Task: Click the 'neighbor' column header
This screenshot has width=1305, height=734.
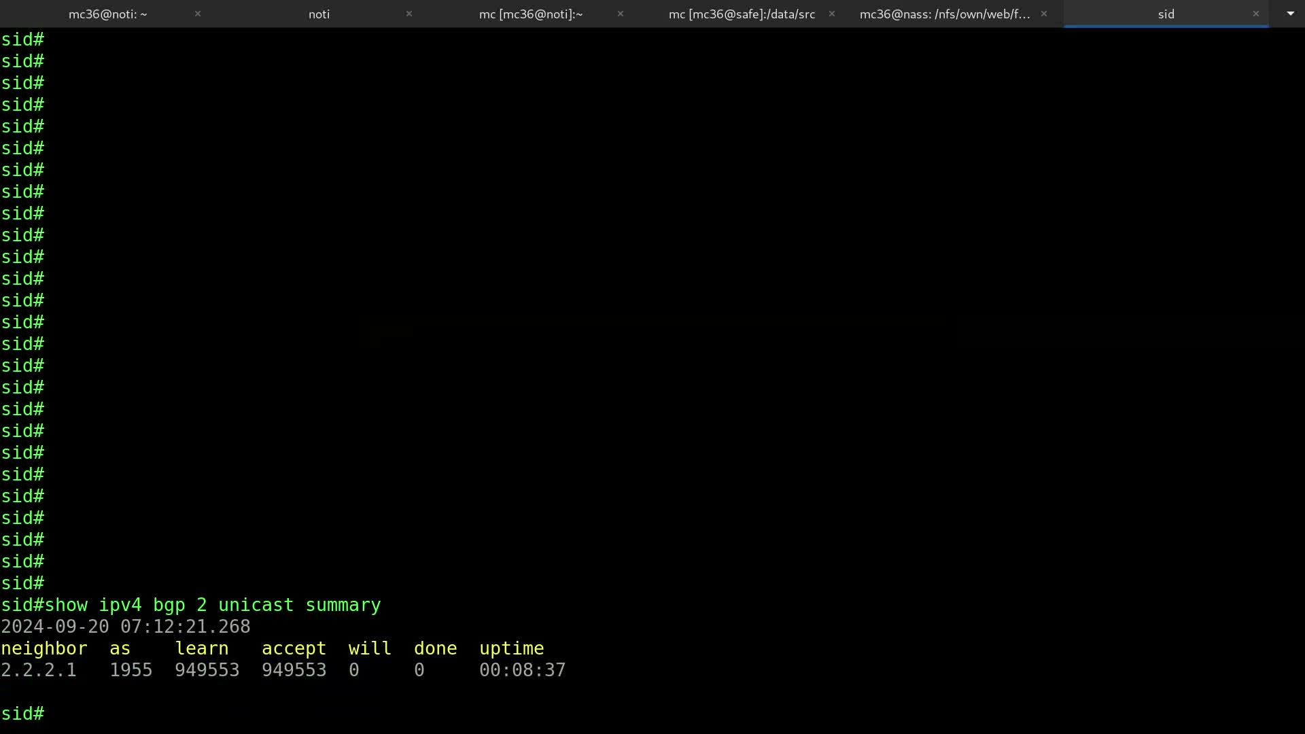Action: (44, 648)
